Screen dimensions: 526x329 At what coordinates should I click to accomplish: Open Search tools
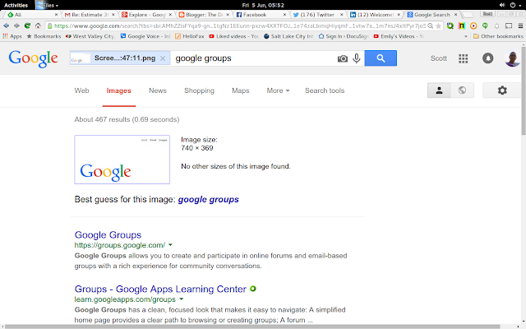pos(325,90)
